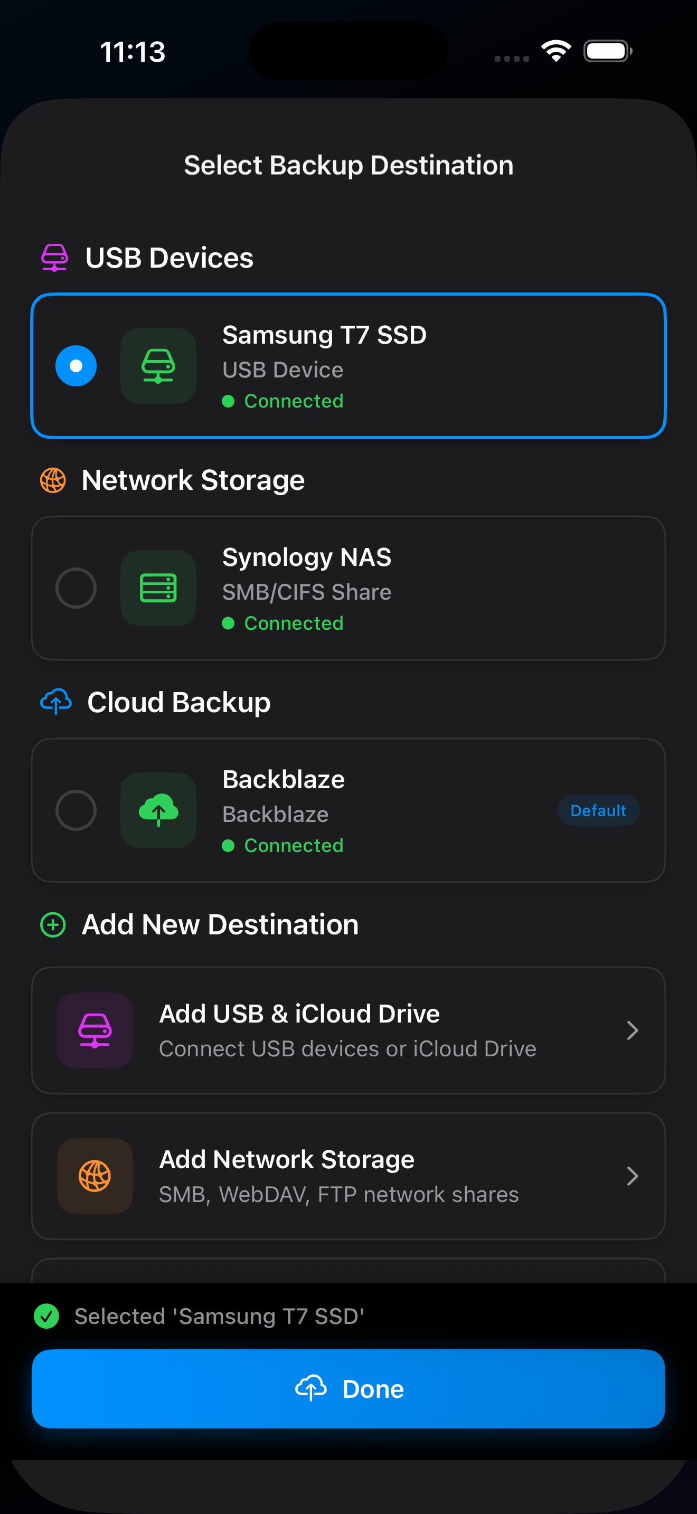Tap the orange Add Network Storage globe icon
Viewport: 697px width, 1514px height.
[95, 1176]
